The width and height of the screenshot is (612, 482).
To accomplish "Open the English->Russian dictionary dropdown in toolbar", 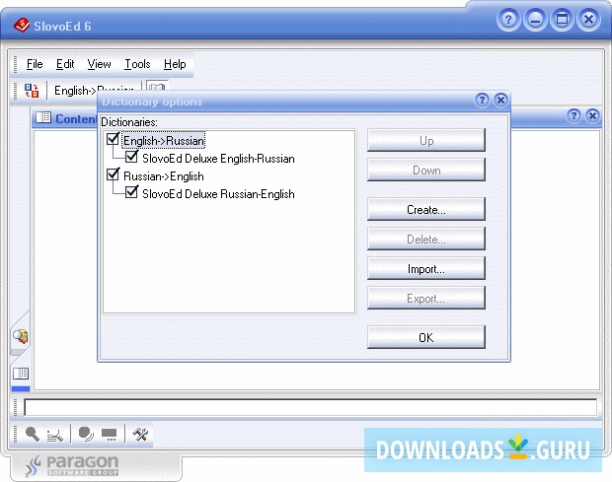I will [x=94, y=91].
